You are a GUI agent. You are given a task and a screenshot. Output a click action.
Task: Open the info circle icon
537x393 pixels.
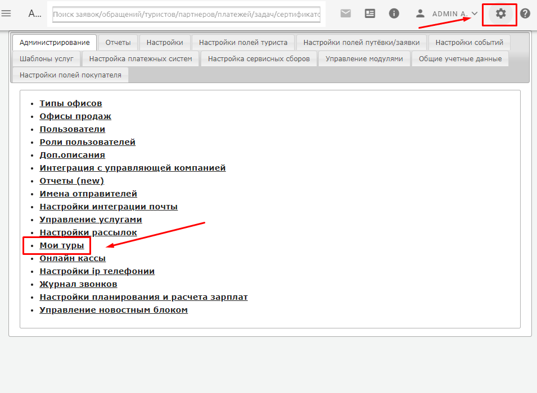[394, 13]
